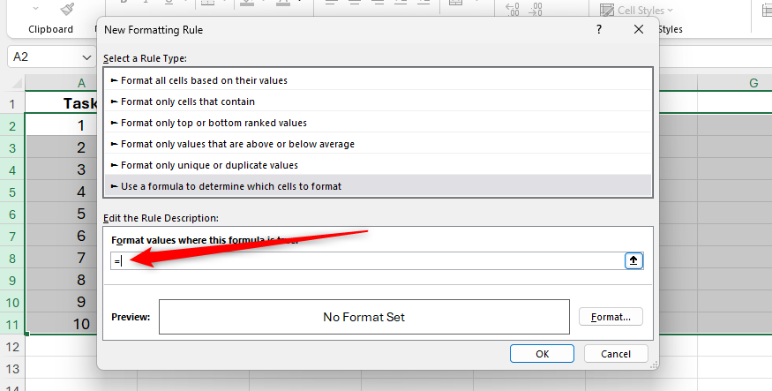Open the Cell Styles dropdown
Image resolution: width=772 pixels, height=391 pixels.
coord(636,10)
